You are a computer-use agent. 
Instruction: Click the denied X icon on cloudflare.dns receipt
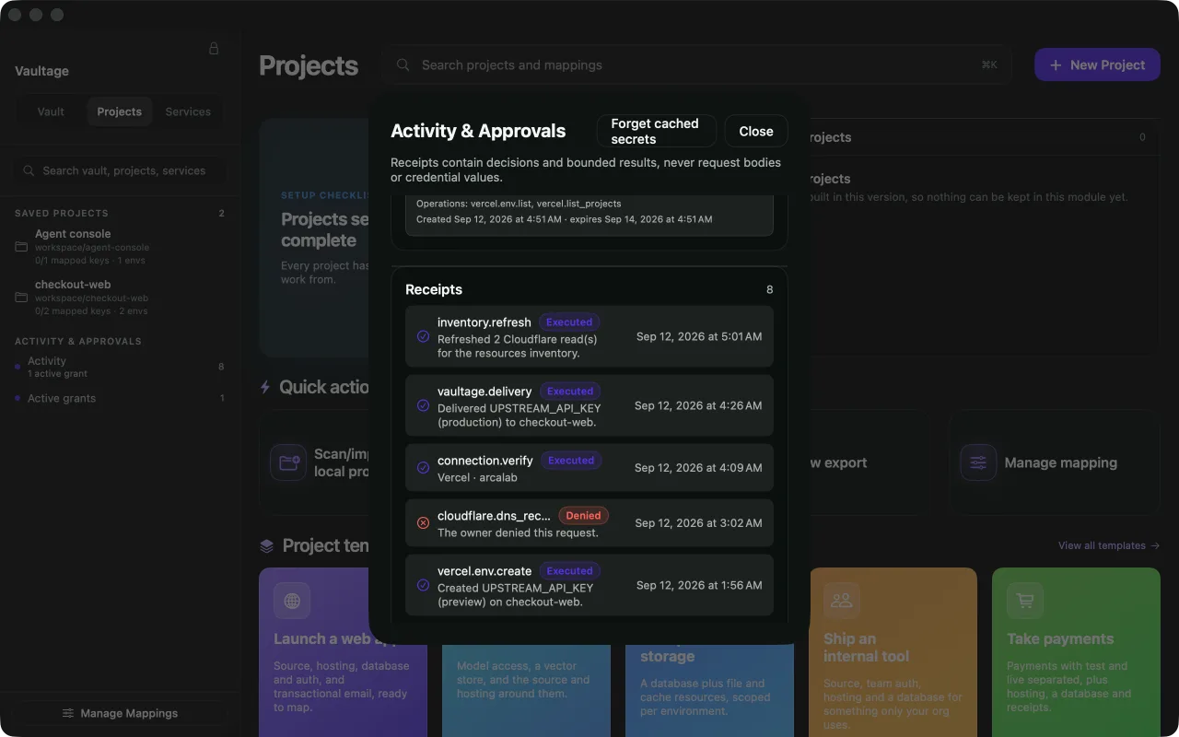pos(424,523)
